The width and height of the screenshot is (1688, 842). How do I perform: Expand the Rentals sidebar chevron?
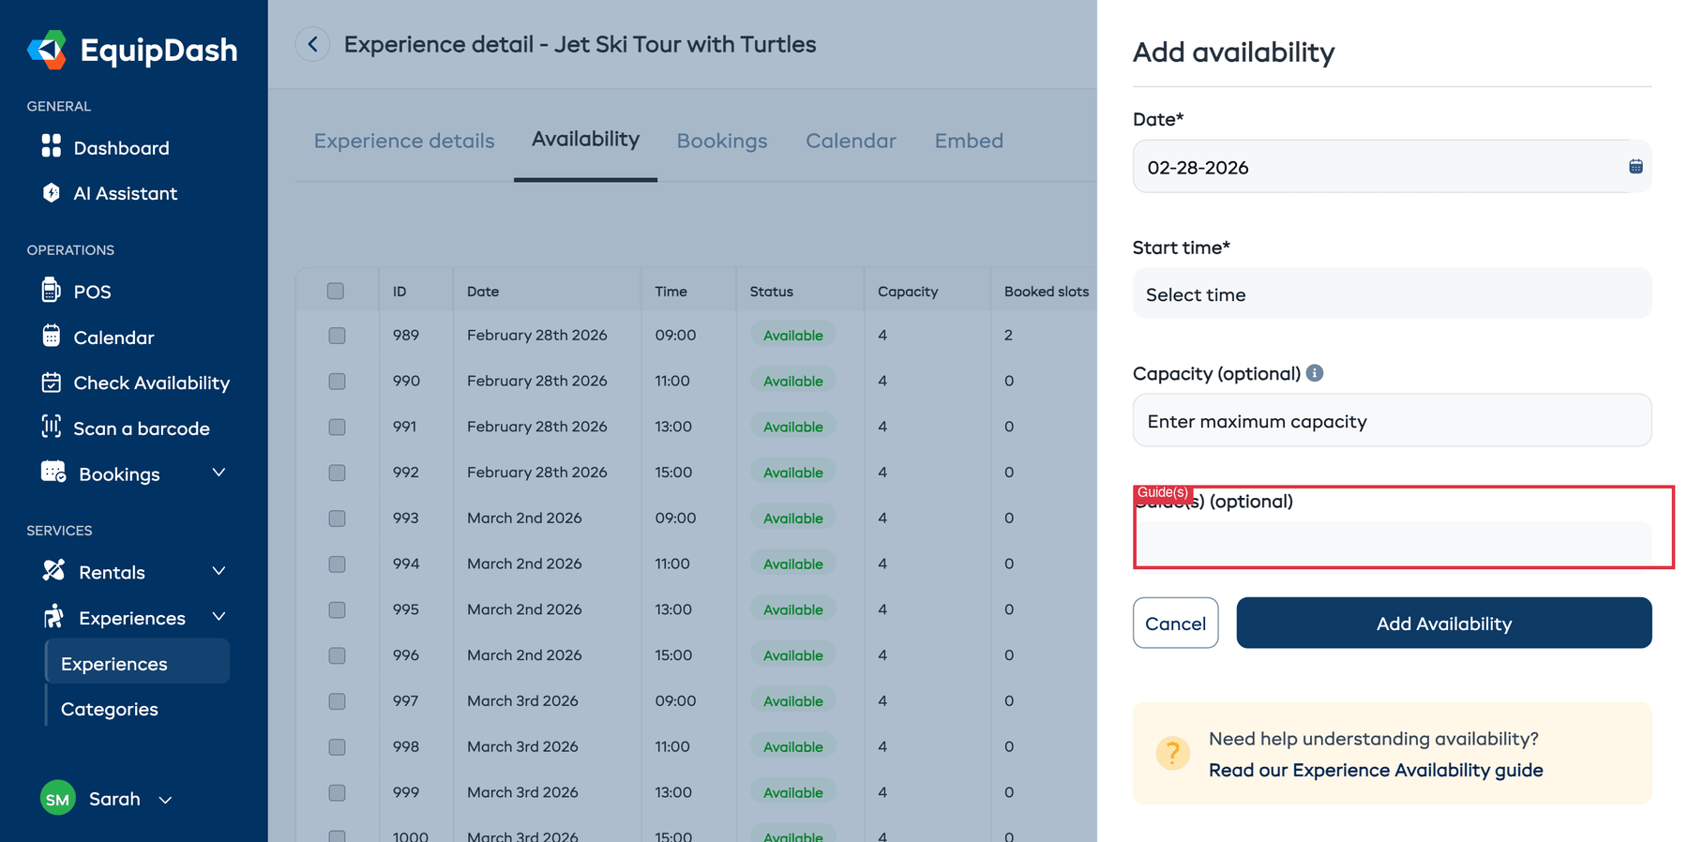click(x=219, y=571)
